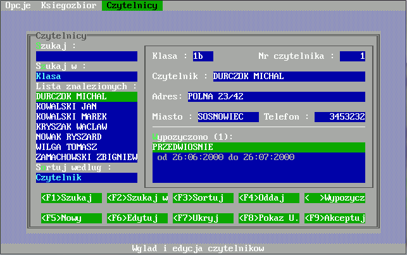Open the Sortuj wedlug field showing Czytelnik

[x=87, y=178]
